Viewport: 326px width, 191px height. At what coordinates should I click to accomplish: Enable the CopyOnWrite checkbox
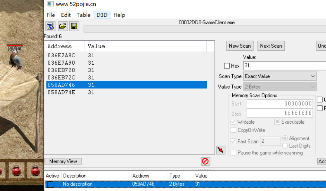pos(233,130)
